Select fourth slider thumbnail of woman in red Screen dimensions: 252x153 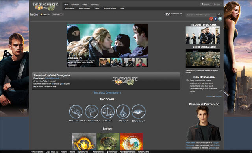(141, 62)
